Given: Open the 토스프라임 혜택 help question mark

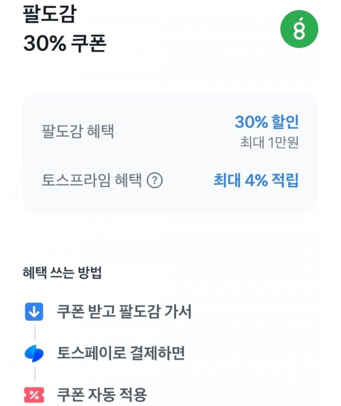Looking at the screenshot, I should click(155, 181).
